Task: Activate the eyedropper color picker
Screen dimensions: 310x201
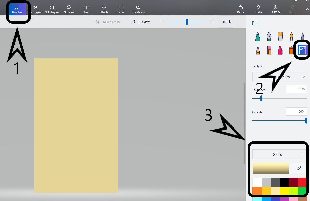Action: point(299,169)
